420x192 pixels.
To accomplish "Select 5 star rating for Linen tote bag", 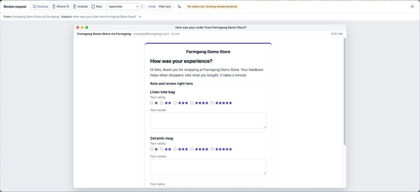I will 212,103.
